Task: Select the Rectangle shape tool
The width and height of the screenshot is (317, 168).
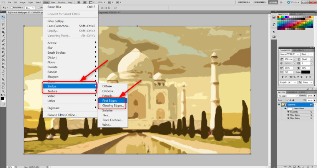Action: pyautogui.click(x=3, y=83)
